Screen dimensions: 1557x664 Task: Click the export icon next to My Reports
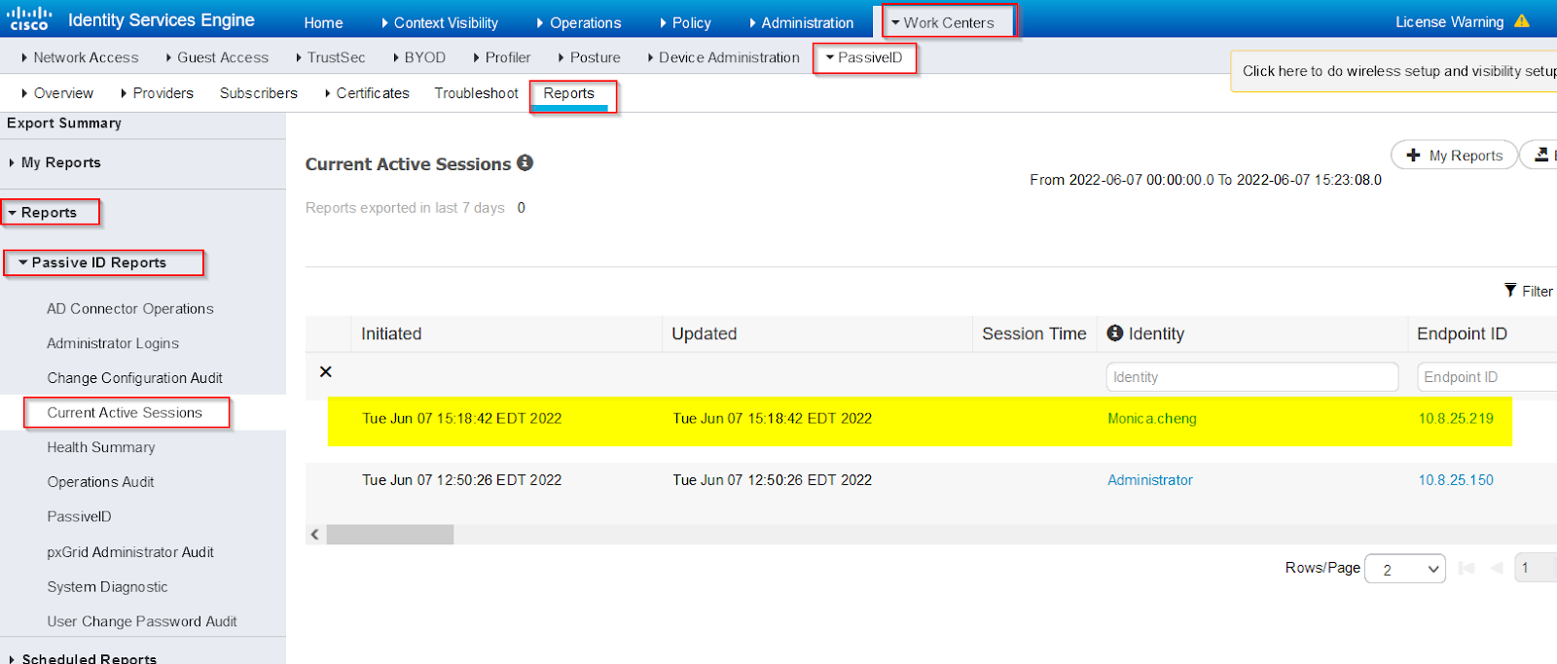click(x=1542, y=154)
